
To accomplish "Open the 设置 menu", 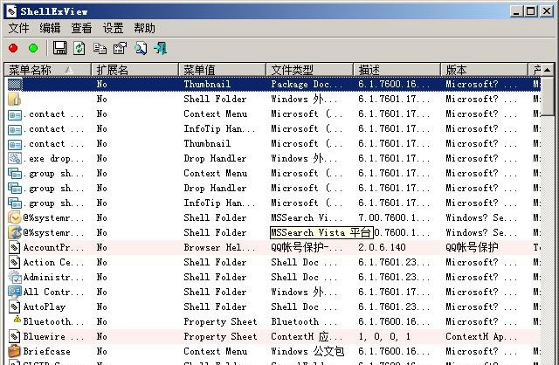I will pyautogui.click(x=113, y=28).
